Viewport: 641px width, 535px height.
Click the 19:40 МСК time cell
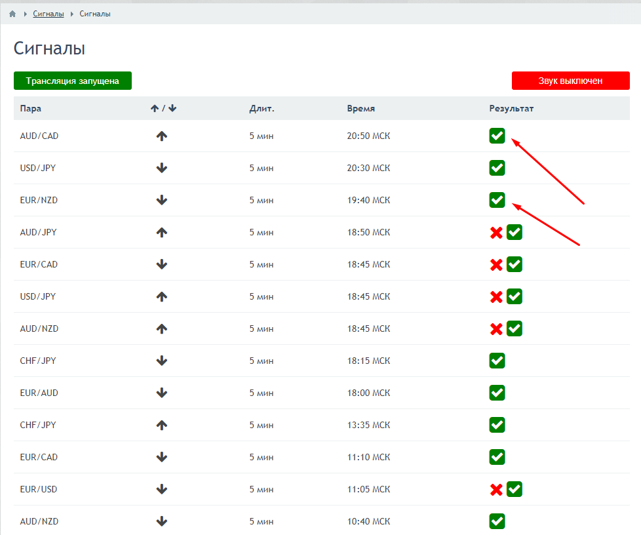[x=368, y=200]
